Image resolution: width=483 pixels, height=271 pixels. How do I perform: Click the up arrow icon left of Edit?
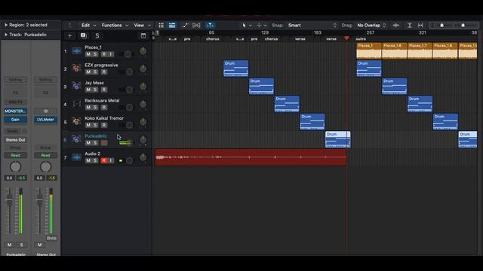point(69,25)
